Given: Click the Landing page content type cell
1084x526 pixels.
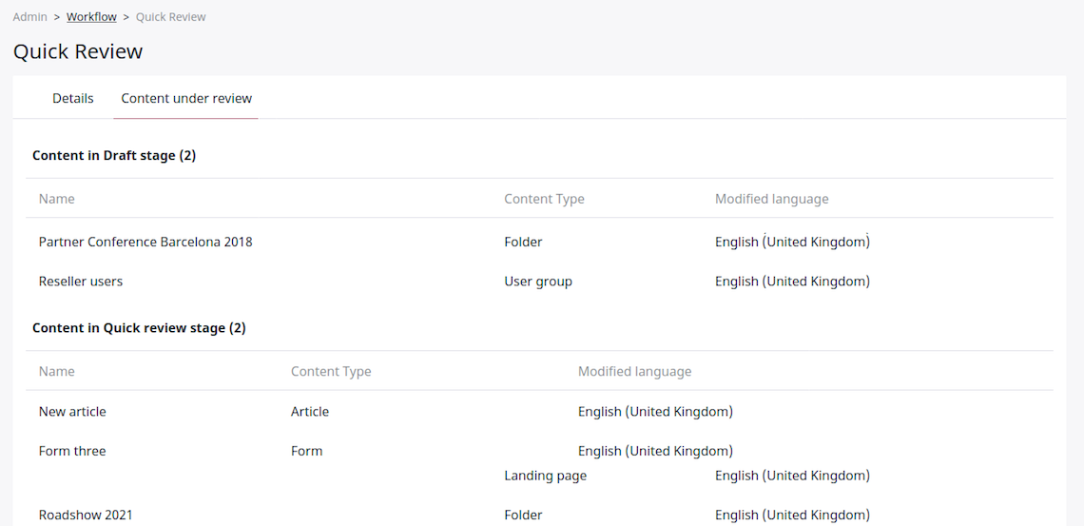Looking at the screenshot, I should pyautogui.click(x=546, y=476).
